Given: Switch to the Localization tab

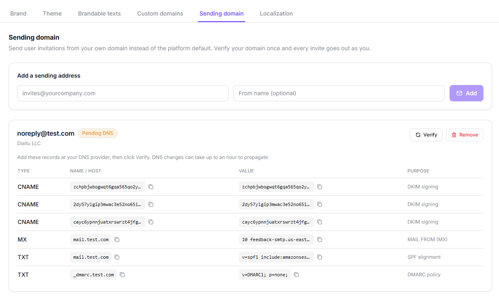Looking at the screenshot, I should tap(276, 13).
